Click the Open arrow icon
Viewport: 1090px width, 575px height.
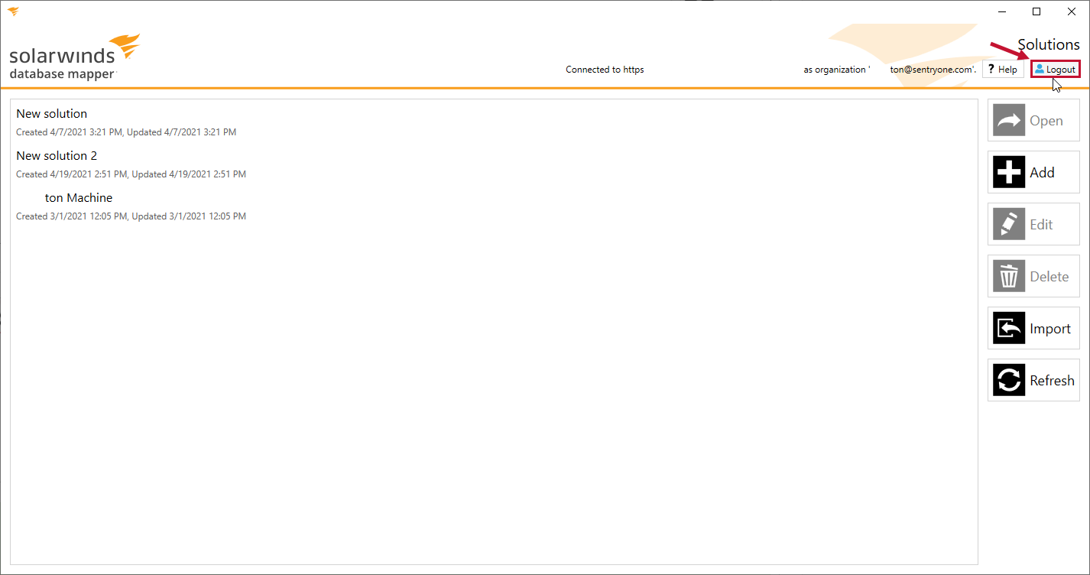[1009, 121]
